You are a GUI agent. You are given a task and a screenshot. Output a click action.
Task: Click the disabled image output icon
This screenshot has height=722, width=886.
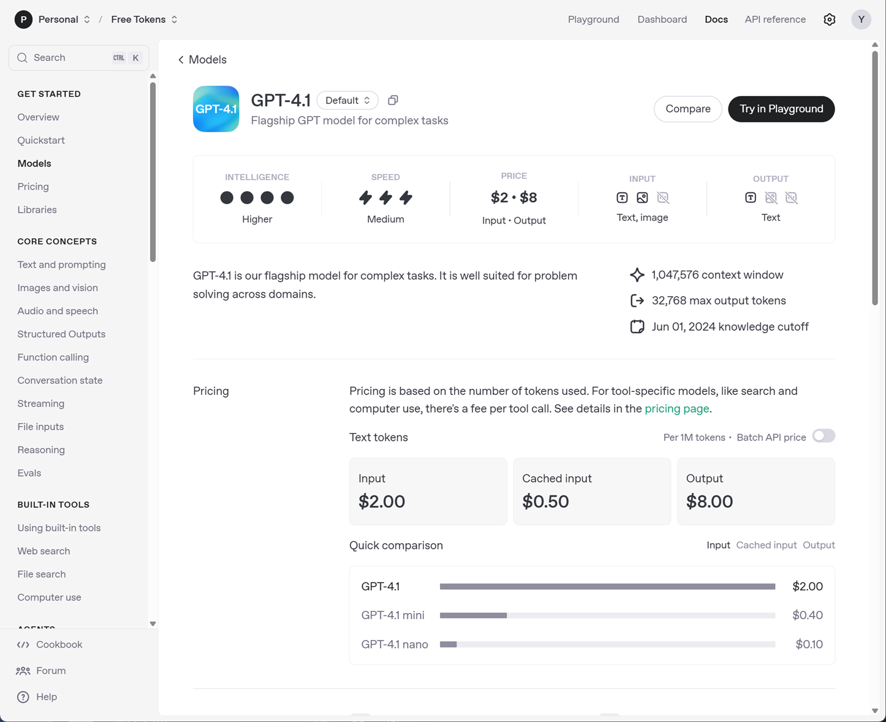pos(771,197)
